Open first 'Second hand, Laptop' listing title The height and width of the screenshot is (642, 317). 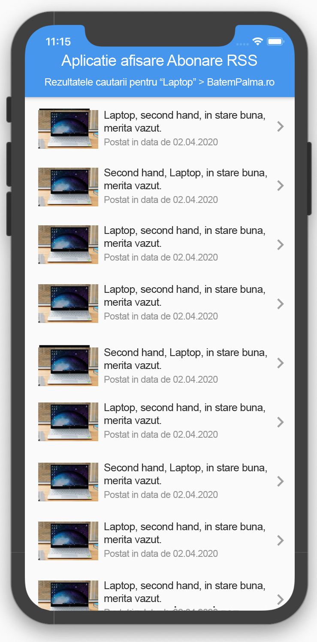point(185,179)
